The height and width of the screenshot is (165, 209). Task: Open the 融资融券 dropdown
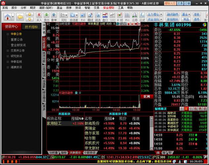173,15
